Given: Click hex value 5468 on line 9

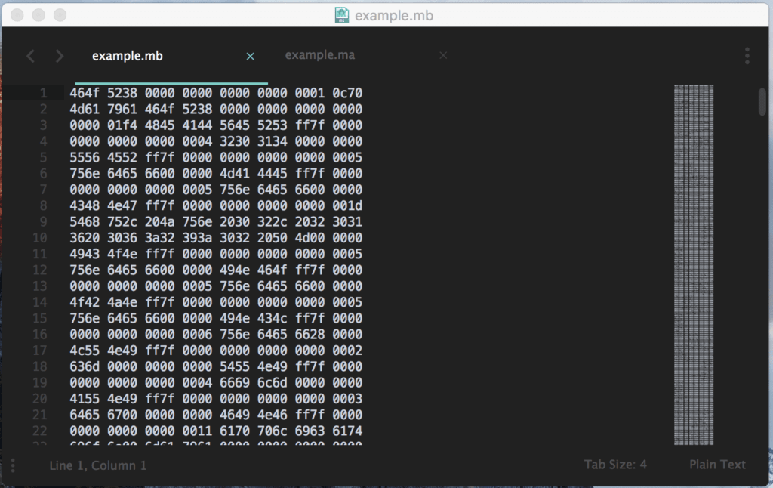Looking at the screenshot, I should point(85,221).
